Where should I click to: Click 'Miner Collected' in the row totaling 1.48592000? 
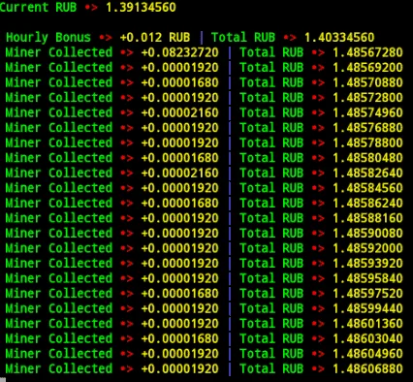coord(59,248)
